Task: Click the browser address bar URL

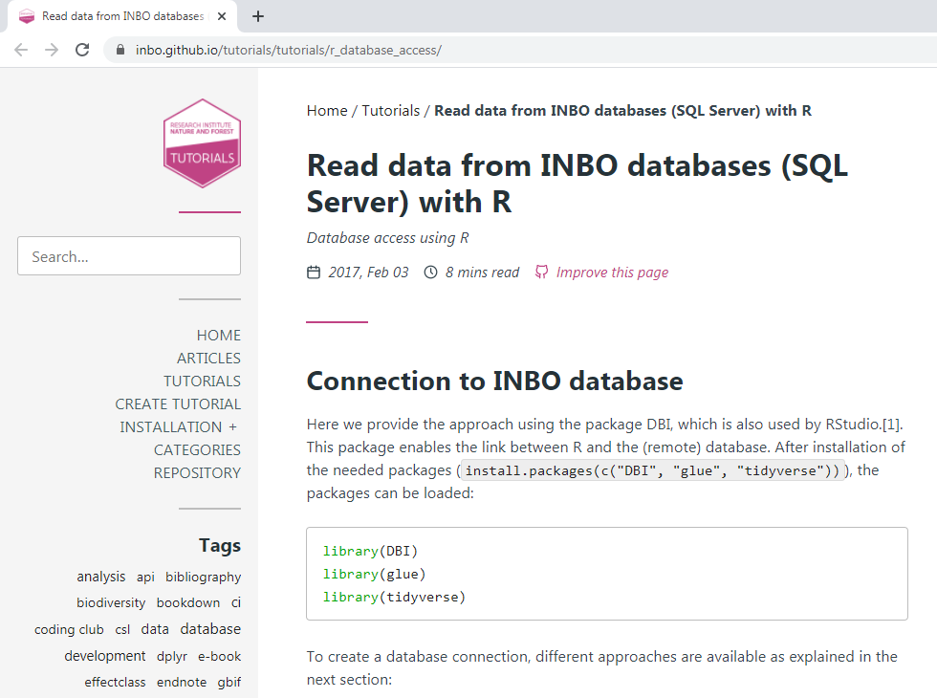Action: [289, 50]
